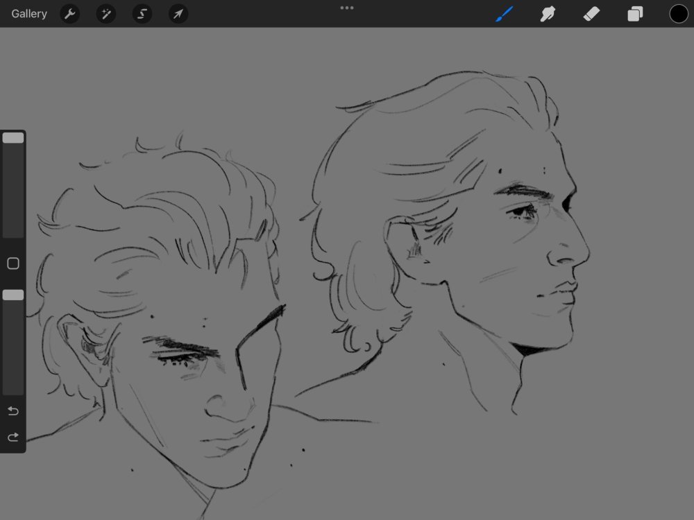Select the Eraser tool
The width and height of the screenshot is (694, 520).
click(591, 14)
